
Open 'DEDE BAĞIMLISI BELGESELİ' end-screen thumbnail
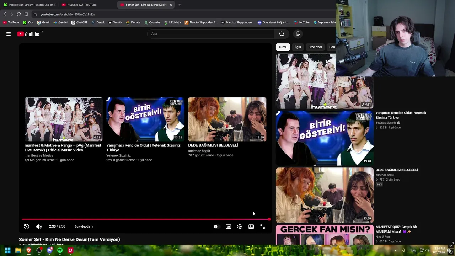227,119
